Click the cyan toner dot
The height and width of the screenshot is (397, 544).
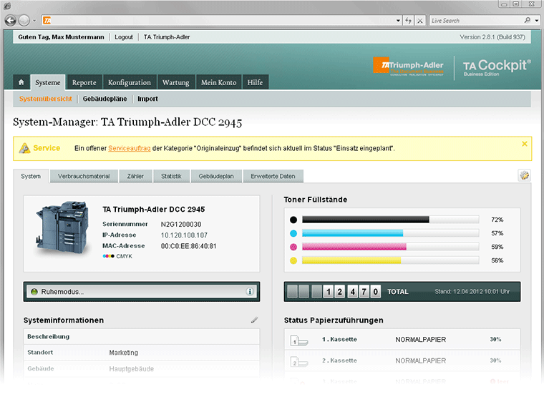[293, 233]
